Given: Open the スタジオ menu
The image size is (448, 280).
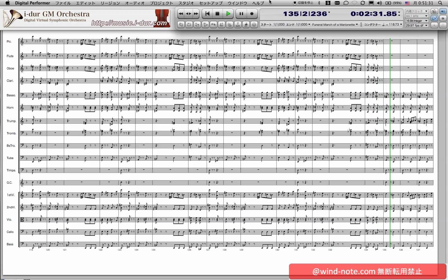Looking at the screenshot, I should pyautogui.click(x=186, y=3).
